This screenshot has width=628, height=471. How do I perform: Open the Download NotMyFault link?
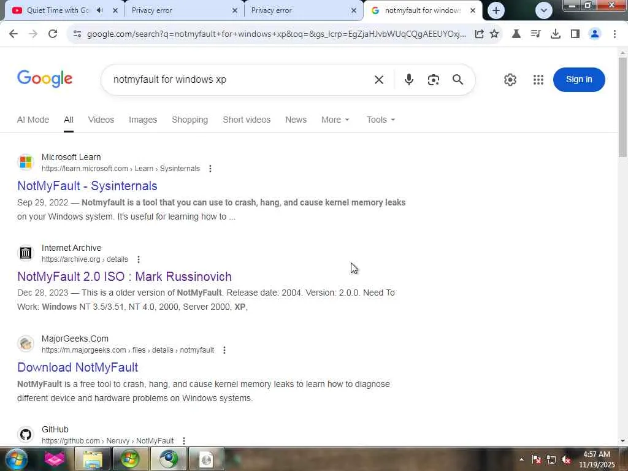[x=78, y=367]
